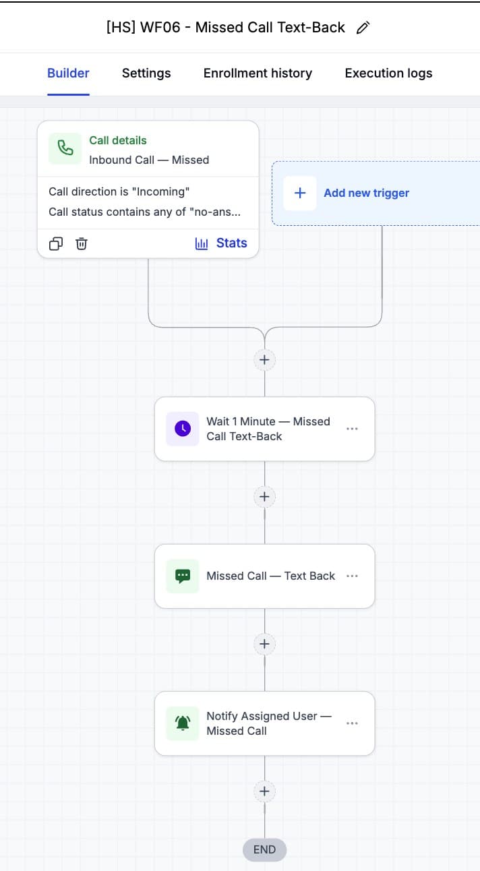Click Call direction is "Incoming" filter
This screenshot has width=480, height=871.
[x=119, y=191]
